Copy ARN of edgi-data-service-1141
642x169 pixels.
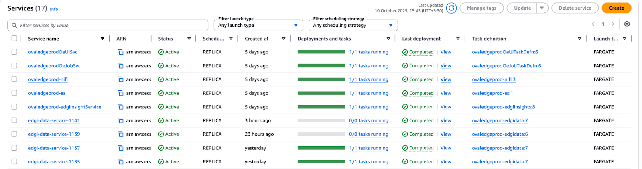click(120, 120)
